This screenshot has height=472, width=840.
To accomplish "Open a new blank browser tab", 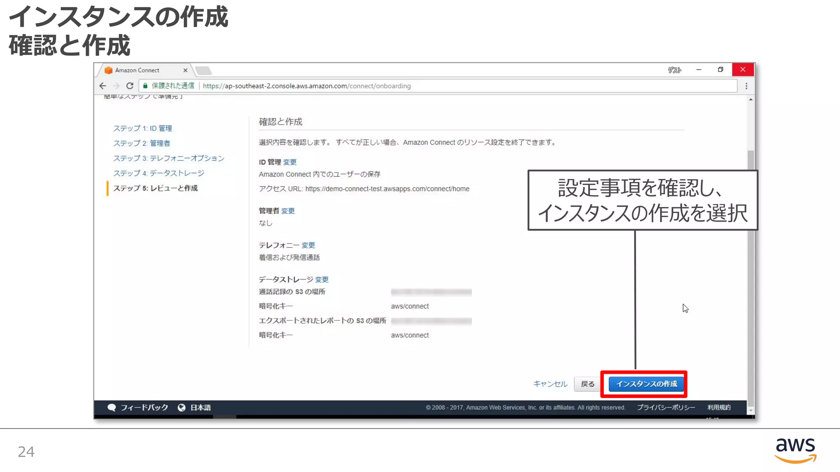I will tap(203, 70).
